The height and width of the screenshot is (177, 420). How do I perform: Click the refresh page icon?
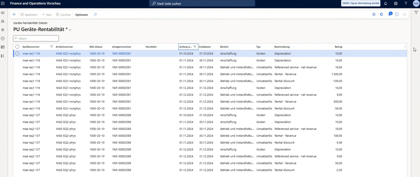(397, 15)
